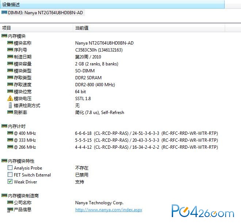The width and height of the screenshot is (241, 224).
Task: Click the 内存计时 section icon
Action: (4, 126)
